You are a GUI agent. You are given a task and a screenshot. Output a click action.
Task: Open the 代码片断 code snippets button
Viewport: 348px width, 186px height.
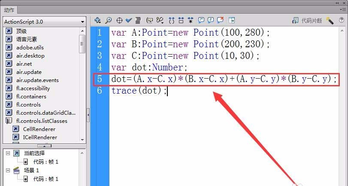[x=307, y=21]
